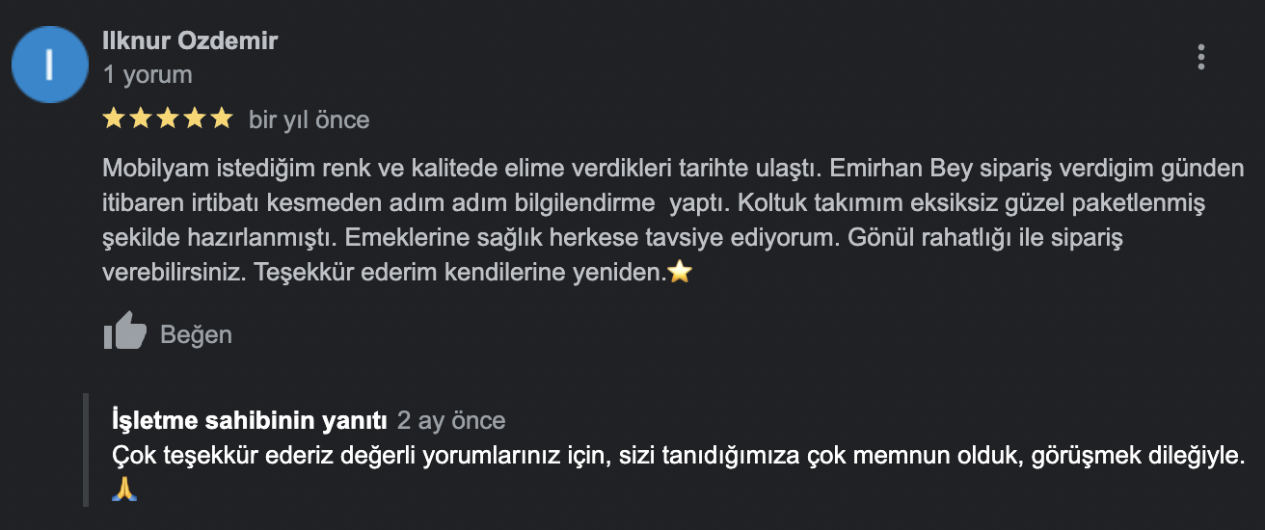
Task: Click the "1 yorum" review count
Action: 148,74
